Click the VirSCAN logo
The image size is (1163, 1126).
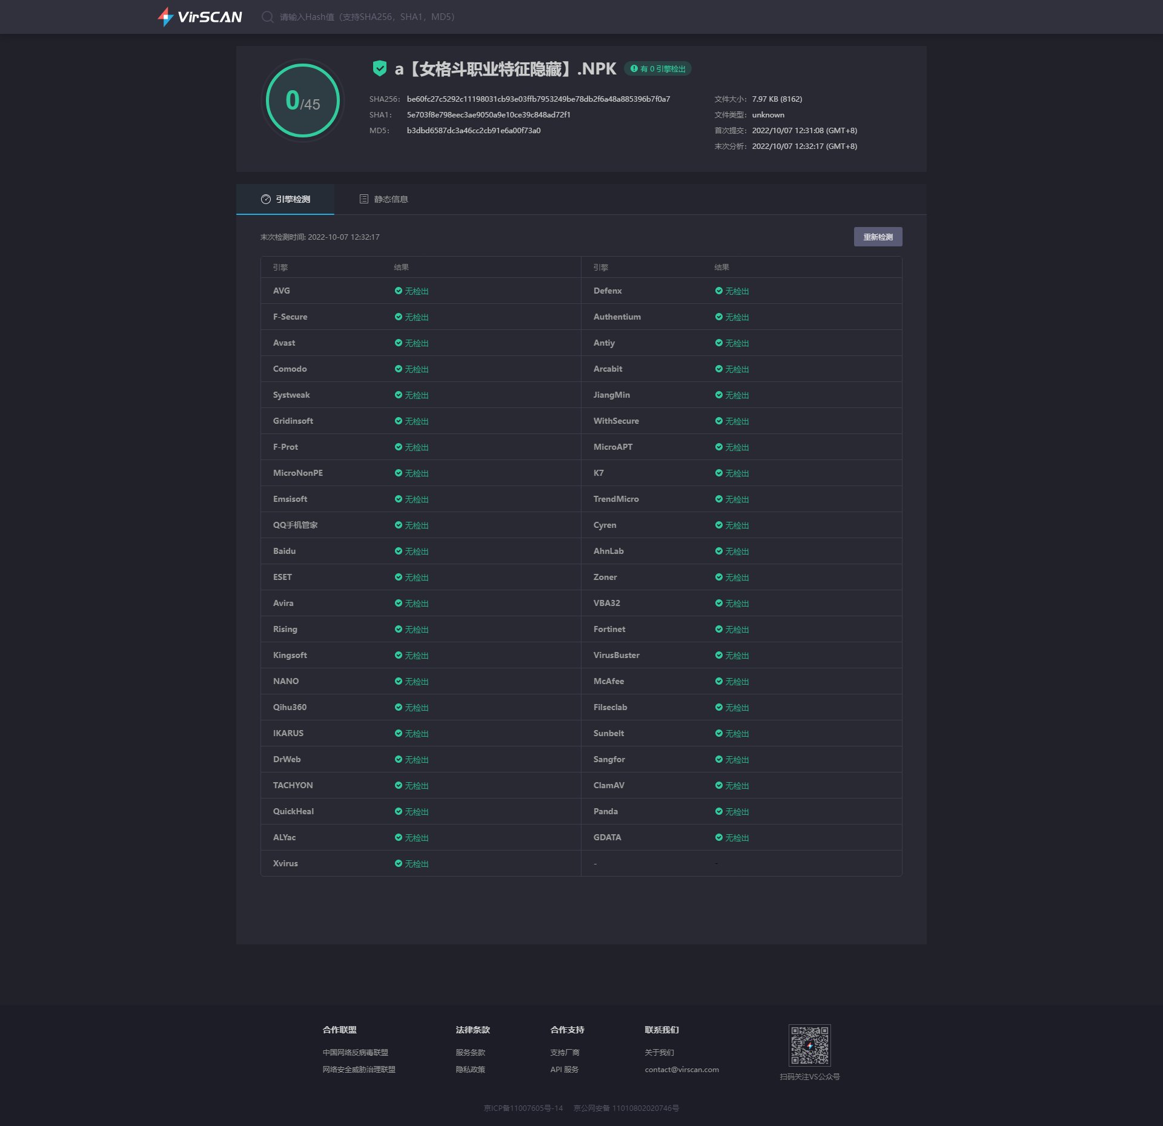point(200,16)
